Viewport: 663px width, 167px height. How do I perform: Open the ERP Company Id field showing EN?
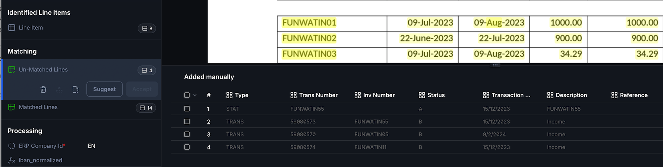coord(91,146)
